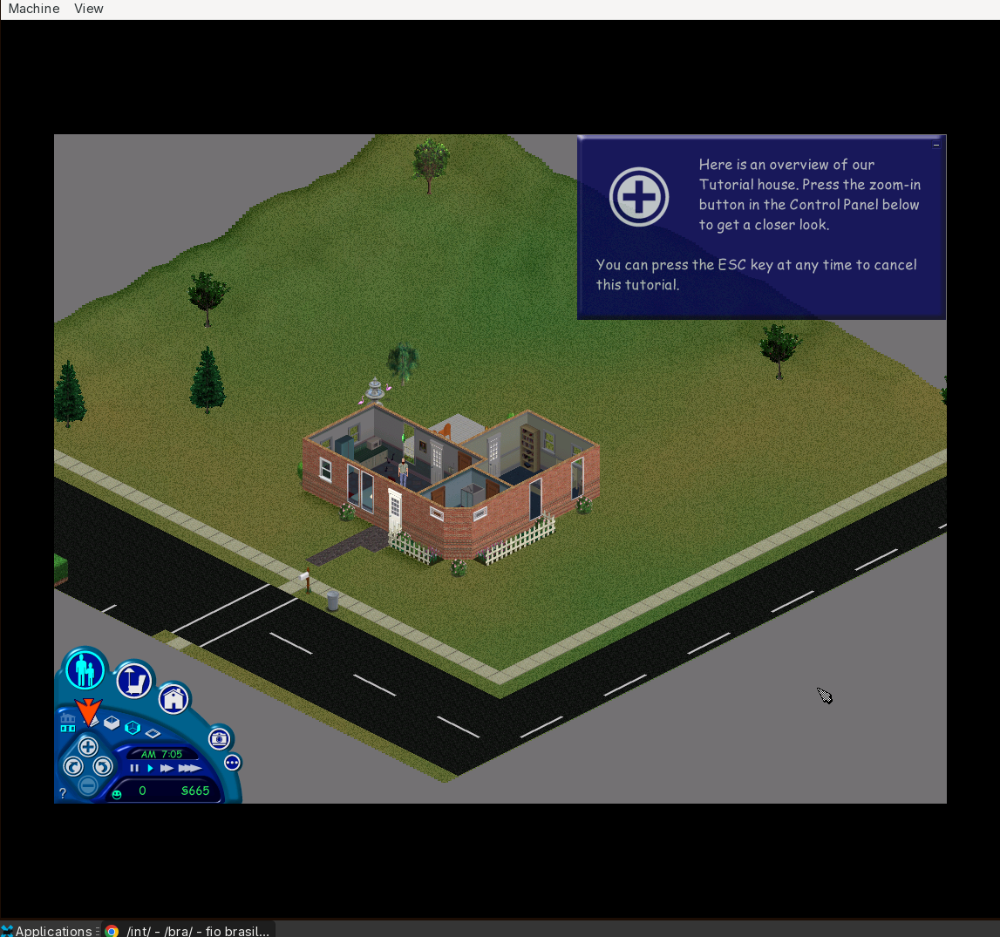
Task: Pause the game
Action: [134, 768]
